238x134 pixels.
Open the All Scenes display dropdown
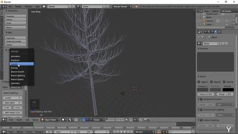pos(229,11)
